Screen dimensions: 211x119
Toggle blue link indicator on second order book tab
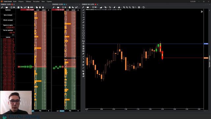pos(64,4)
